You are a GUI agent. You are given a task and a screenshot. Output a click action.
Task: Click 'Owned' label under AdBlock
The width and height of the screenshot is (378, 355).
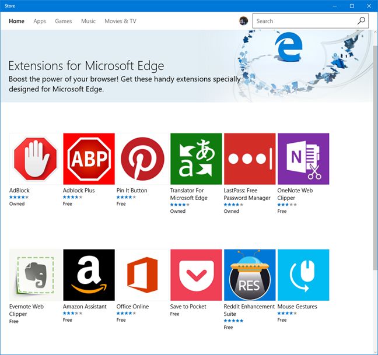tap(17, 204)
